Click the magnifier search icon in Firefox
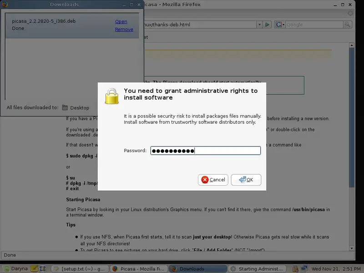Image resolution: width=364 pixels, height=273 pixels. tap(348, 25)
